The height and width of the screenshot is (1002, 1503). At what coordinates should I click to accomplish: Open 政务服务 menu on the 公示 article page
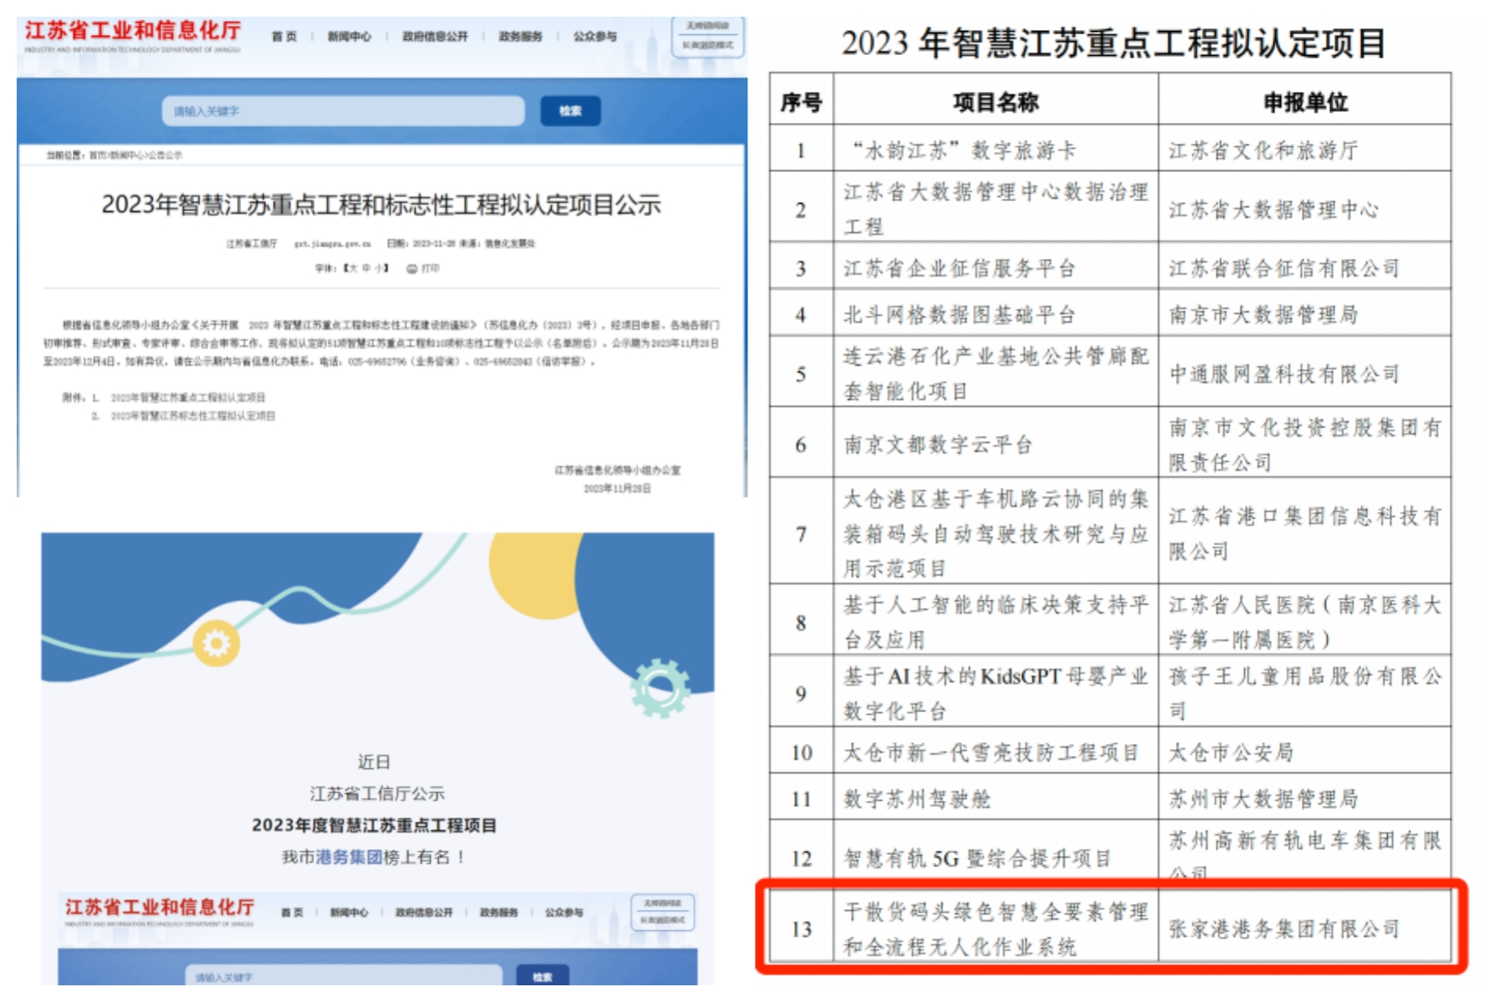520,37
